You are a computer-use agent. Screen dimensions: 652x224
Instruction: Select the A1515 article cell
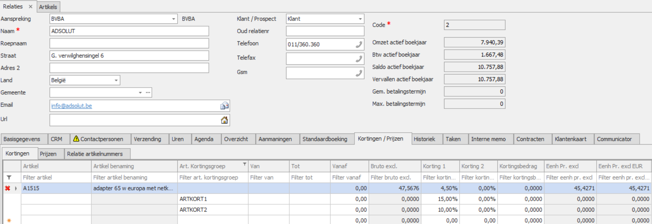[56, 188]
